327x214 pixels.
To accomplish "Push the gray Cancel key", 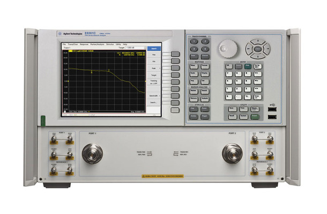I will [239, 66].
